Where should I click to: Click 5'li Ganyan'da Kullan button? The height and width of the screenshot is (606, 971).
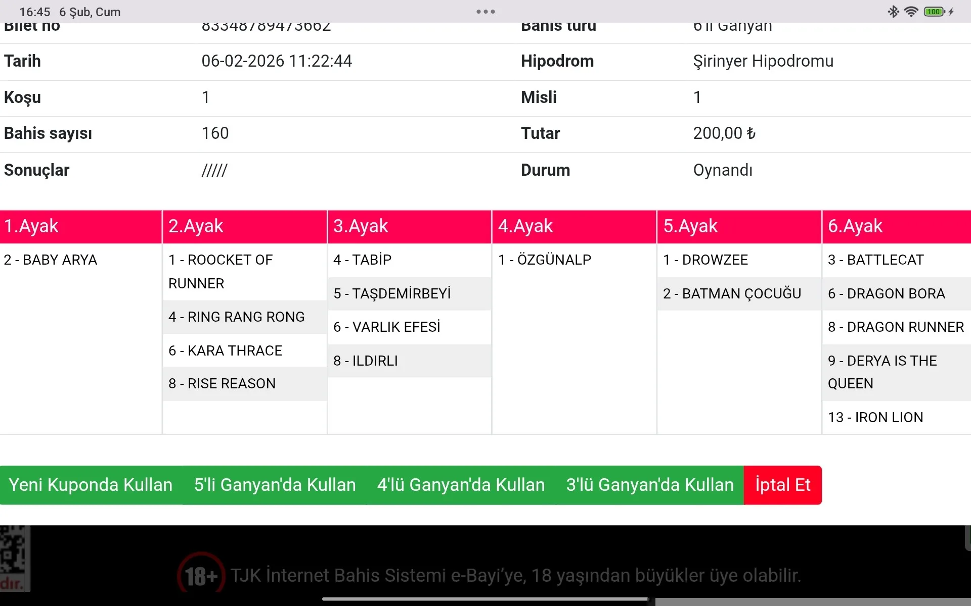[275, 485]
